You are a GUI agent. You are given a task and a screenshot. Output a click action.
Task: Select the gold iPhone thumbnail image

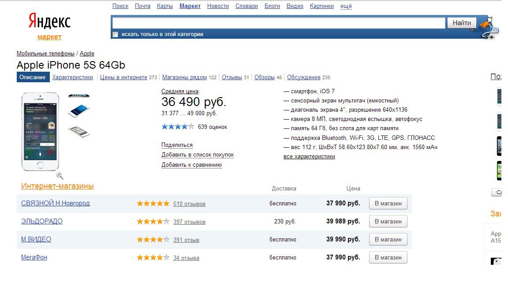(x=79, y=131)
